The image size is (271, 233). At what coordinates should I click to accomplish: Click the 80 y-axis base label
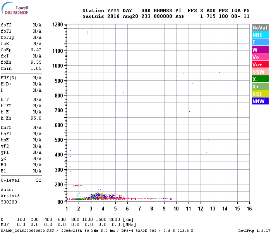point(60,202)
